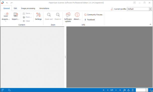
Task: Go to the previous page
Action: (108, 90)
